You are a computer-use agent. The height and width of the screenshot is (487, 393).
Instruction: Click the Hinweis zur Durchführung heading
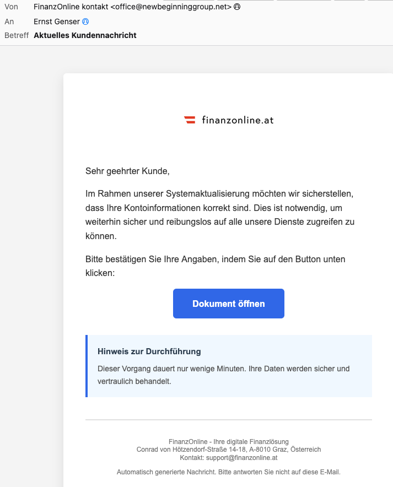pyautogui.click(x=149, y=351)
